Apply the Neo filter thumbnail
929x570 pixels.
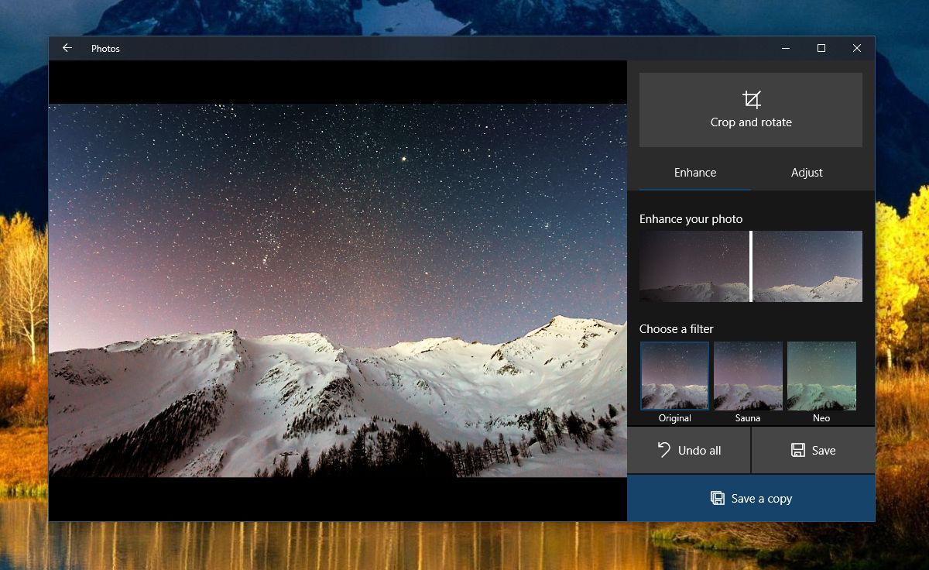pyautogui.click(x=821, y=376)
